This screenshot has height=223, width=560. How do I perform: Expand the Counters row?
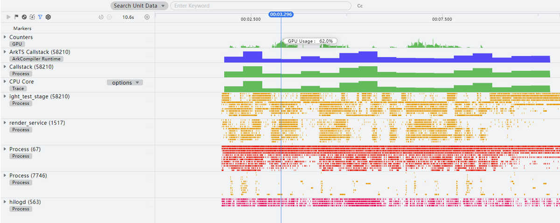coord(5,37)
